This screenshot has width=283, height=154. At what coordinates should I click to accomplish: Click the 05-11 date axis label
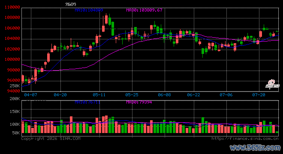pos(99,95)
